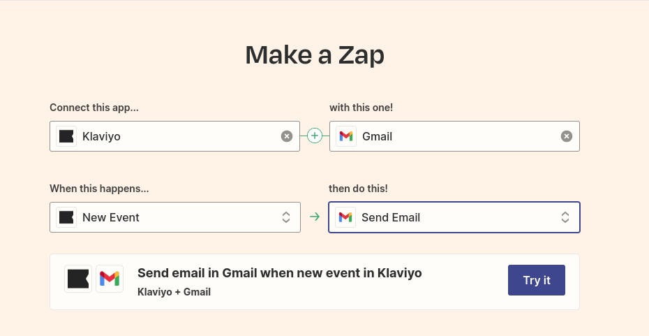The image size is (649, 336).
Task: Click the Klaviyo logo beside New Event
Action: pos(66,217)
